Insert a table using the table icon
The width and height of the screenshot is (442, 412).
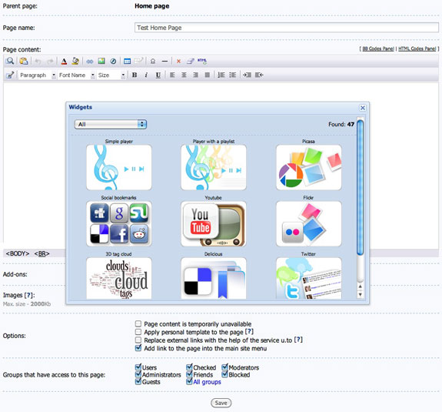(127, 61)
